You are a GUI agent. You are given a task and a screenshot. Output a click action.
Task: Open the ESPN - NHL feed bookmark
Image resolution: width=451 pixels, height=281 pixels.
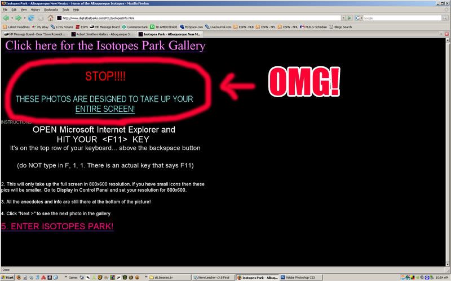(288, 27)
